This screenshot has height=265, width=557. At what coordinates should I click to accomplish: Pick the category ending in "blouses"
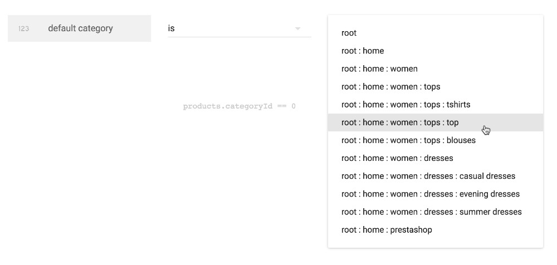[408, 140]
